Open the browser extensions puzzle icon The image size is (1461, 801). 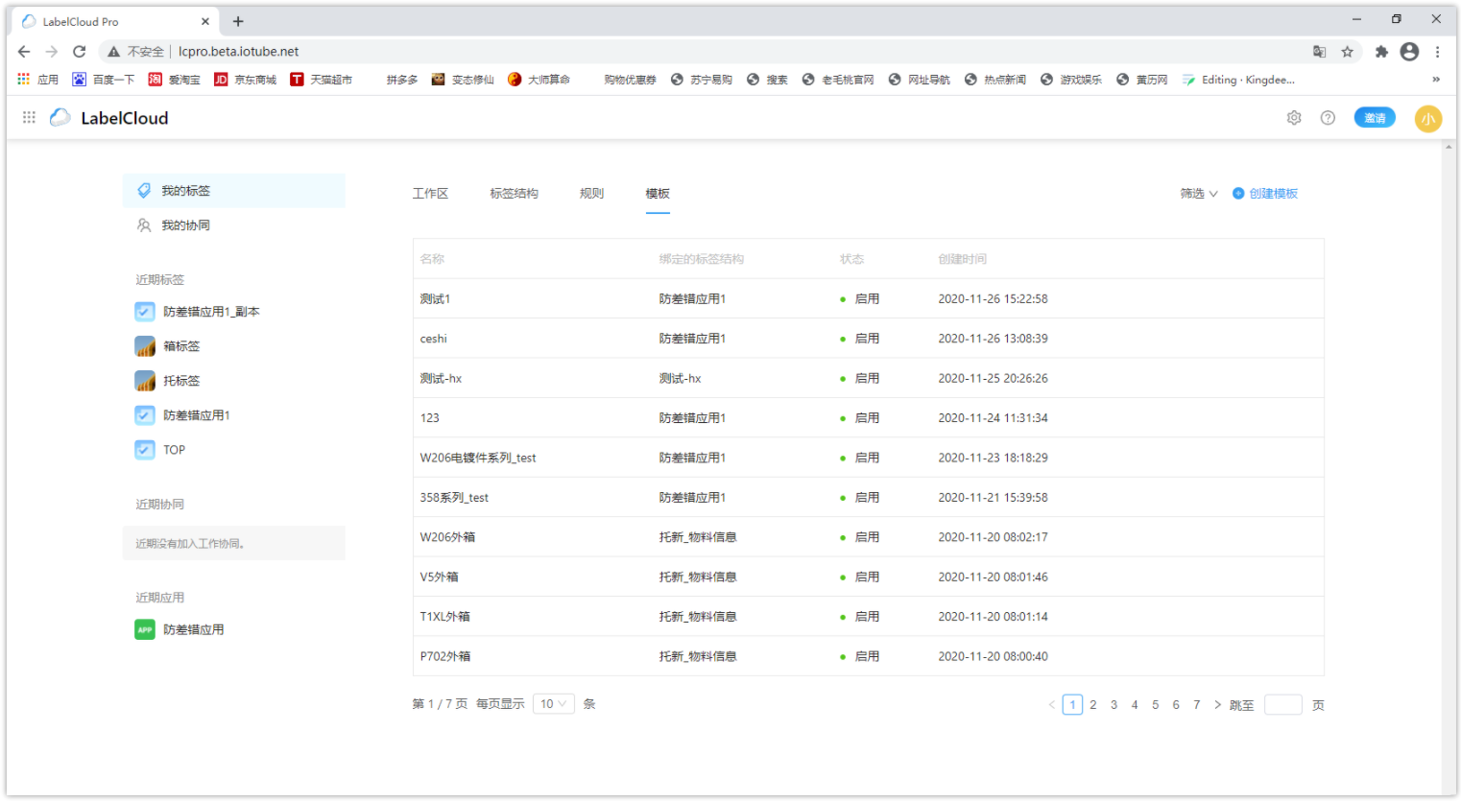tap(1381, 52)
